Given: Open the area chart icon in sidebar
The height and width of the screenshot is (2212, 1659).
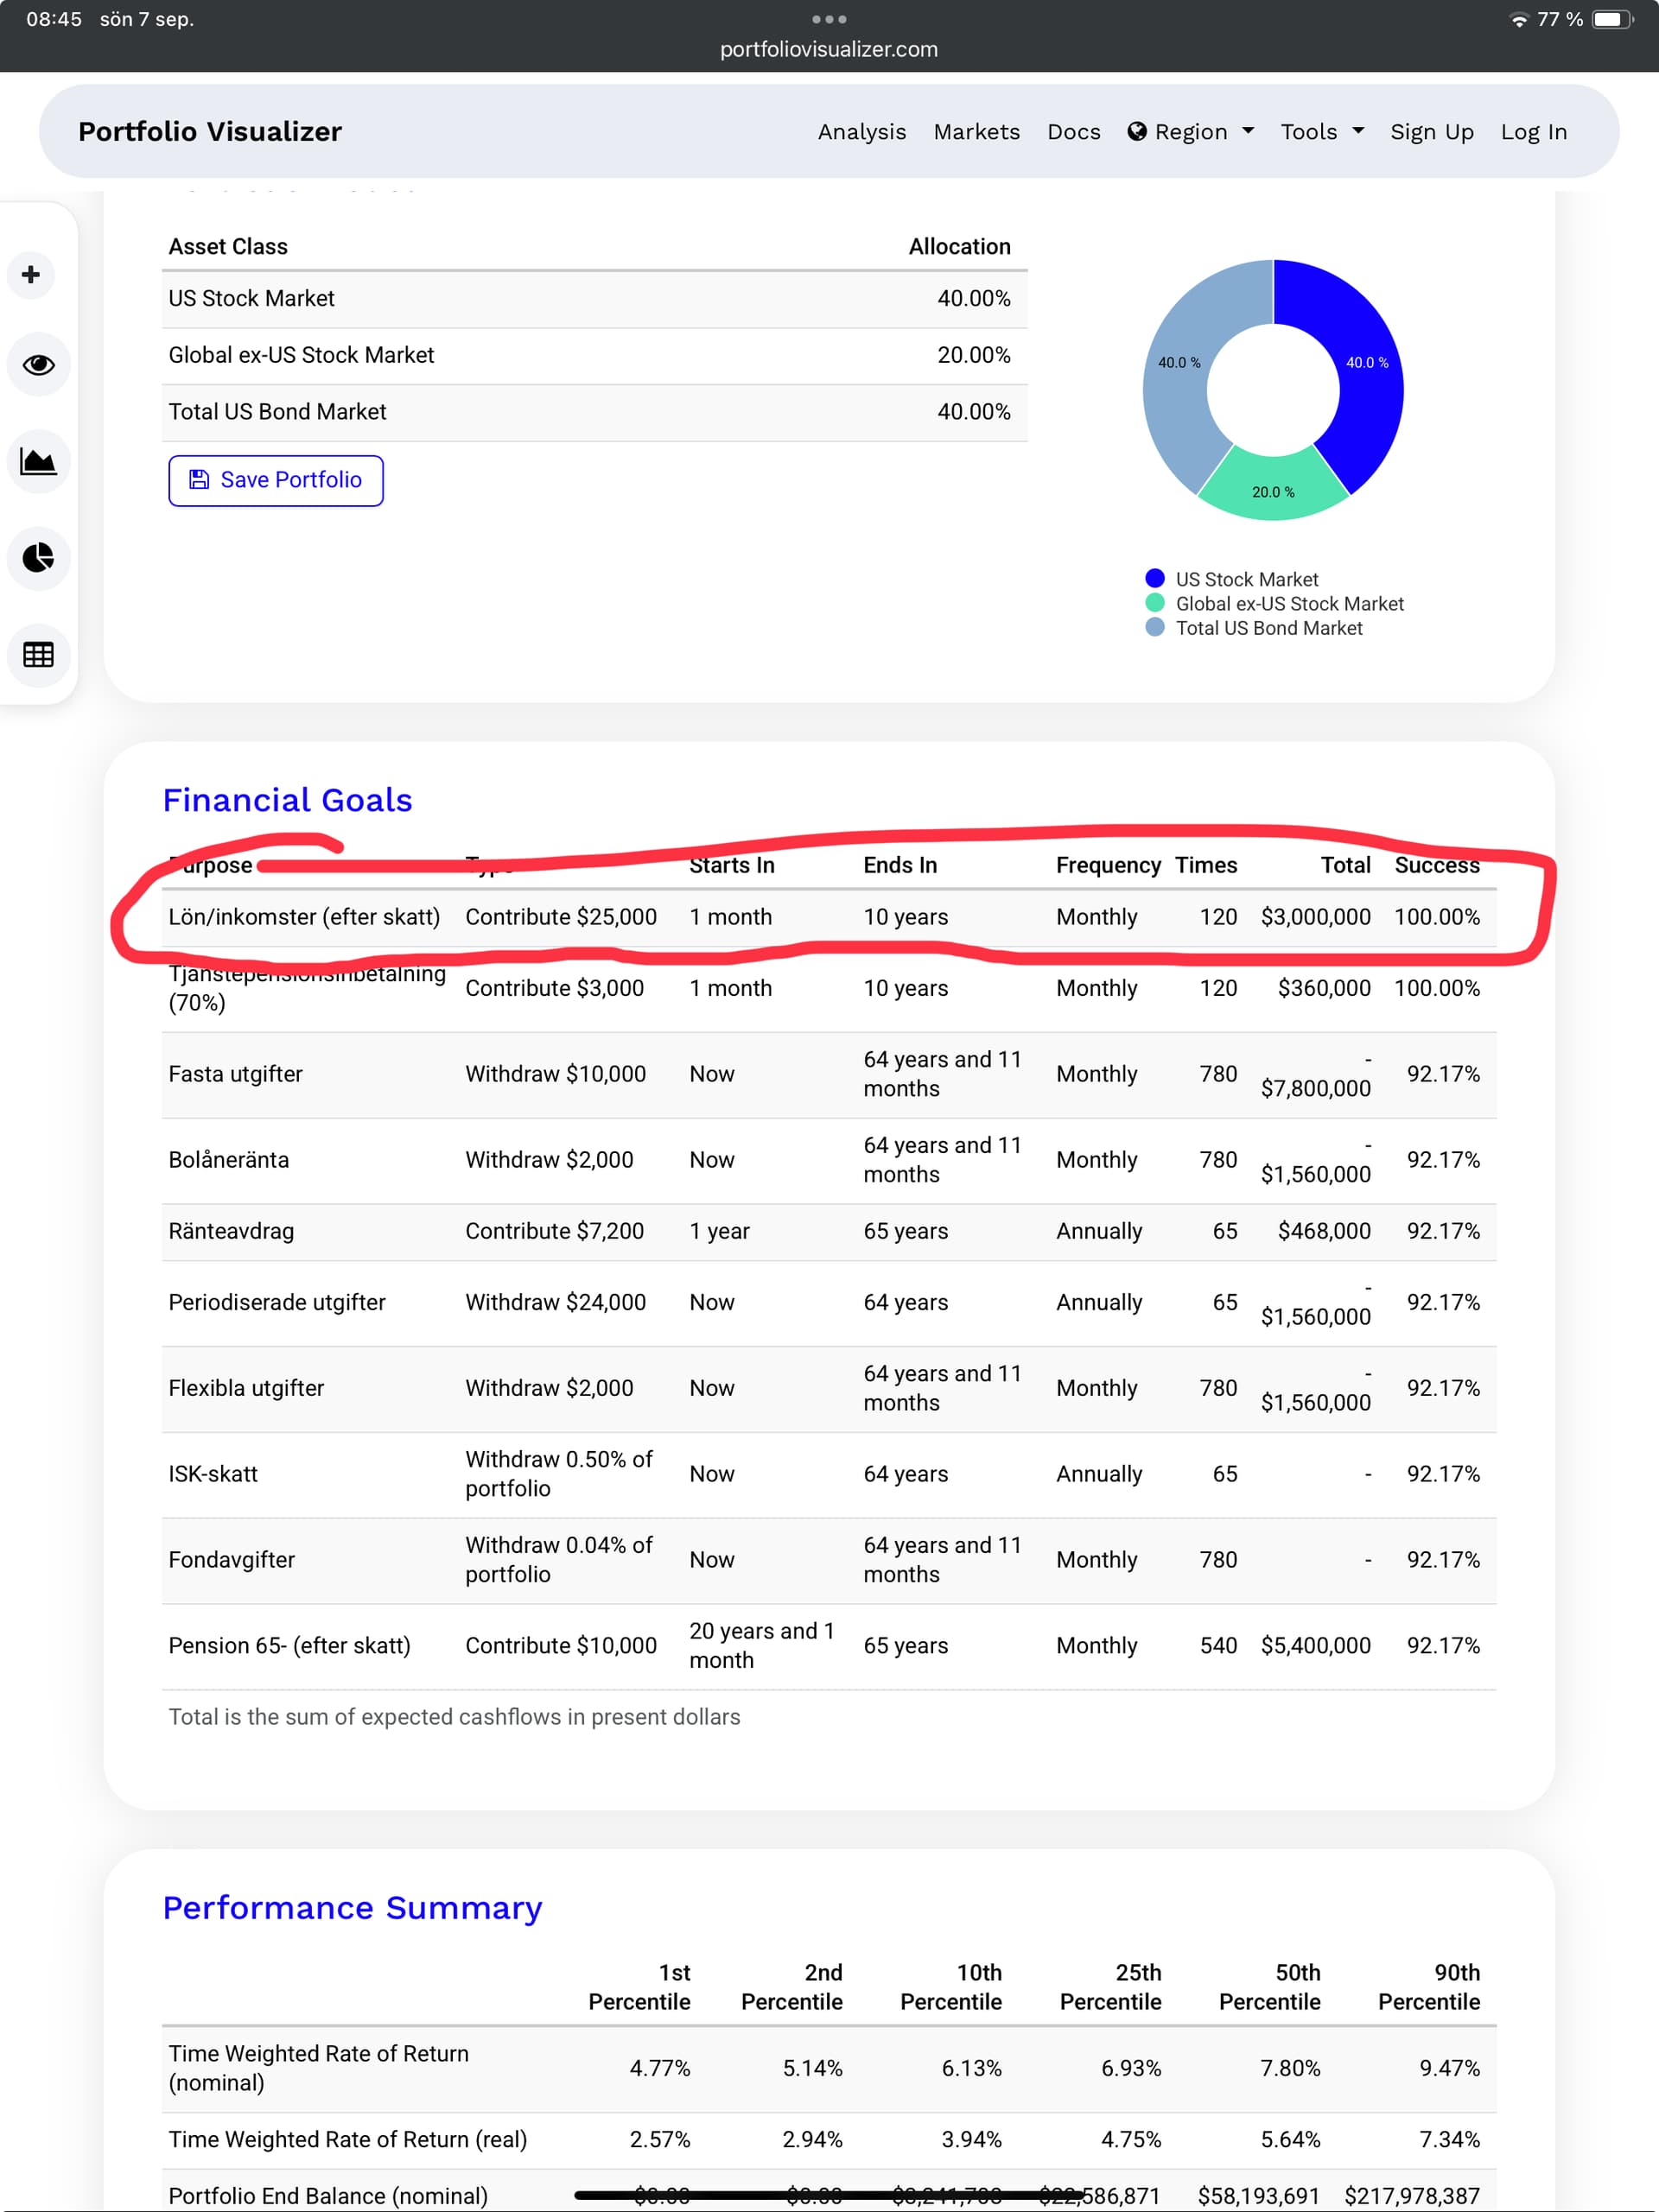Looking at the screenshot, I should click(38, 461).
